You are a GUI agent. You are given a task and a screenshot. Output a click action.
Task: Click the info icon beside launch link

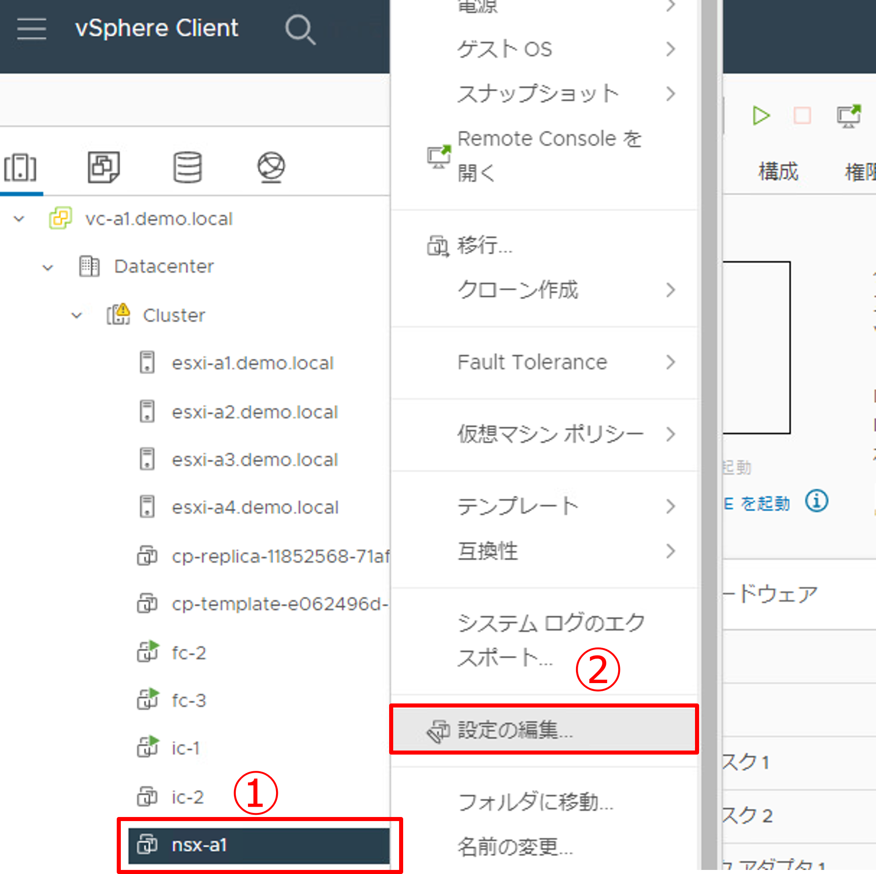[x=816, y=501]
